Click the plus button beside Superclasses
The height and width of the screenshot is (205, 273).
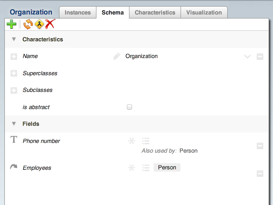(x=14, y=73)
